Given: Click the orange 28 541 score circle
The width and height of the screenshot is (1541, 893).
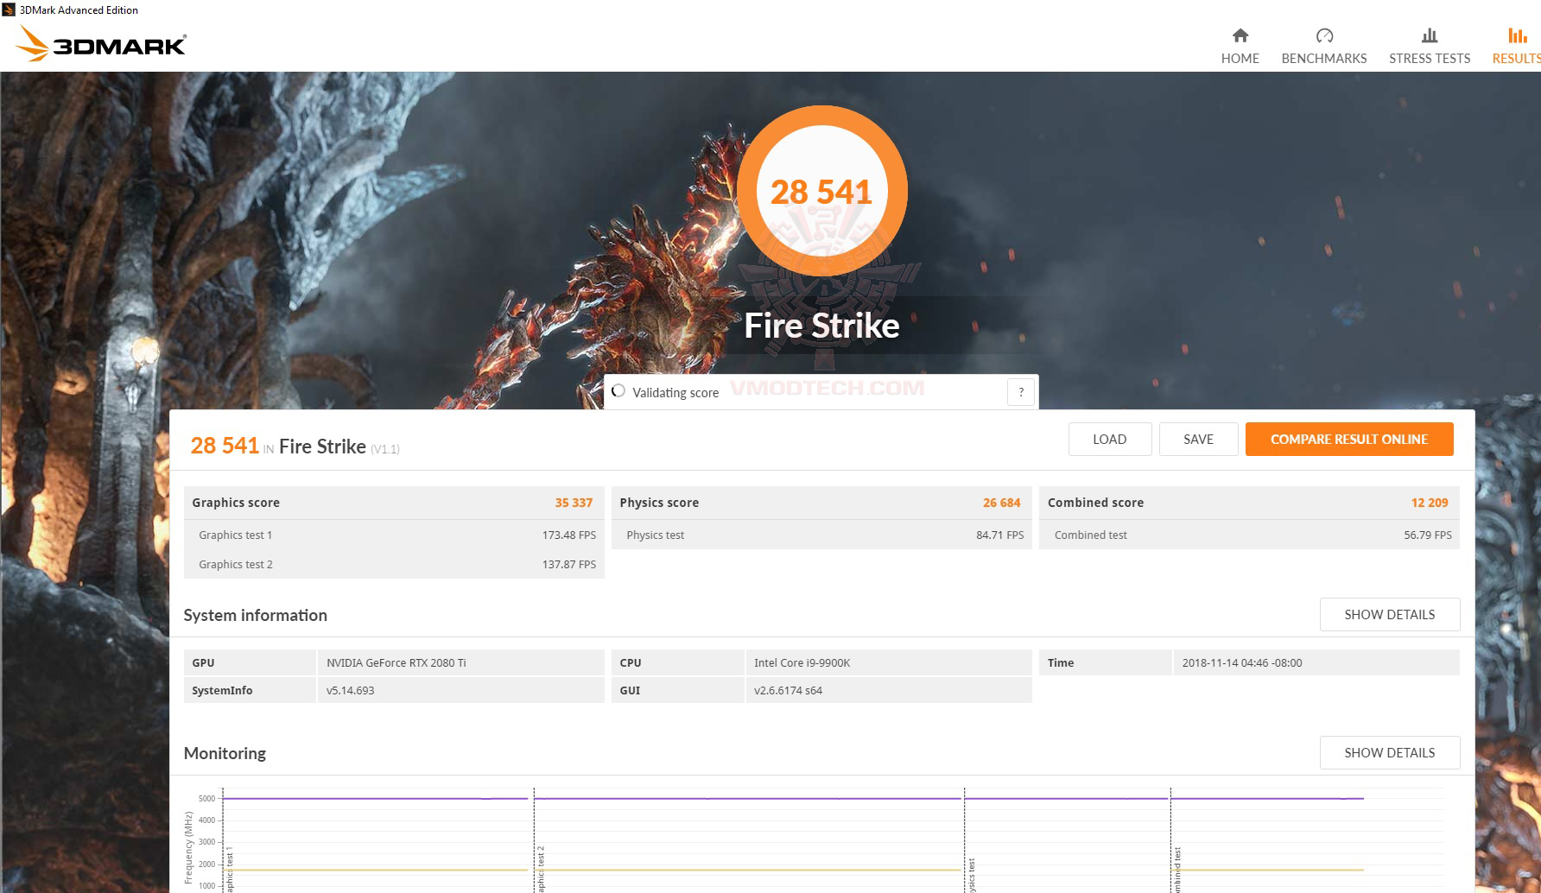Looking at the screenshot, I should coord(822,192).
